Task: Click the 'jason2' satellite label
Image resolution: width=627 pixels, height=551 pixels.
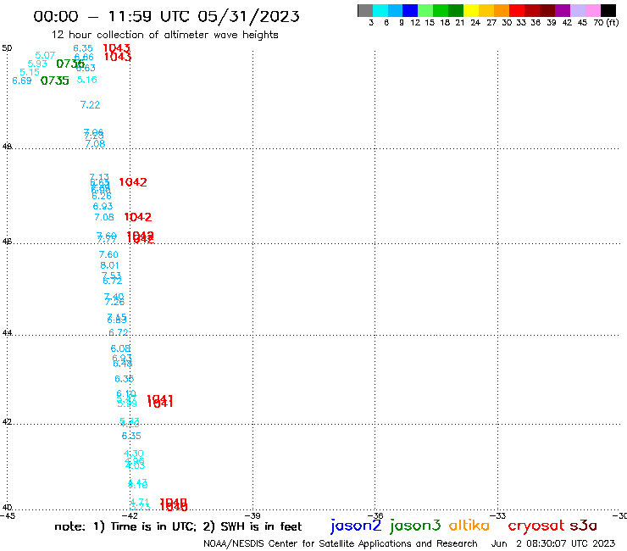Action: click(x=356, y=526)
